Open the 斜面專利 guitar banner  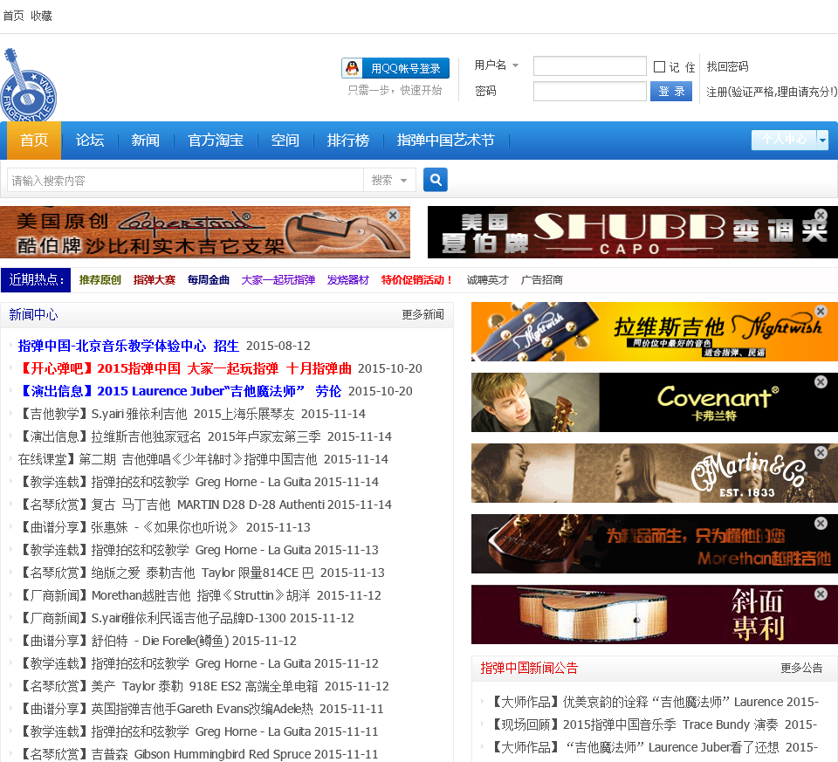point(655,614)
